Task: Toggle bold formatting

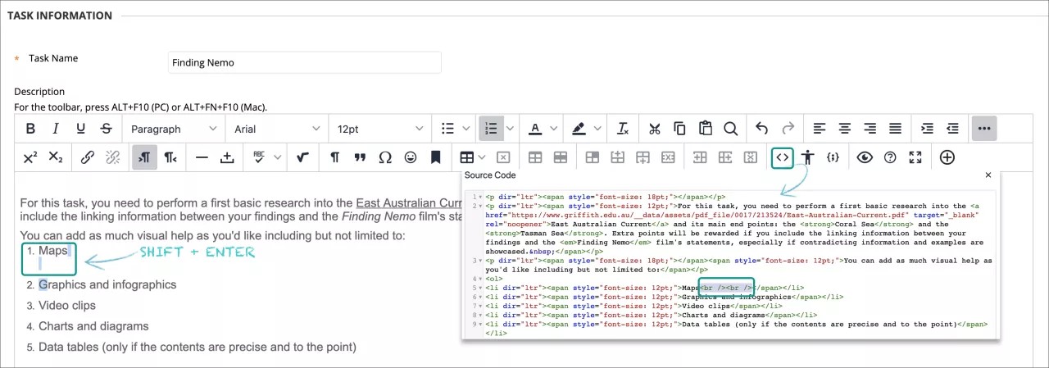Action: coord(30,129)
